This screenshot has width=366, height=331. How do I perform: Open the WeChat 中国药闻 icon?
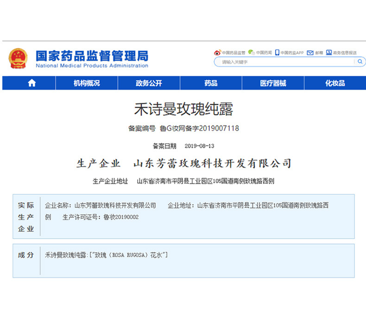[x=251, y=52]
